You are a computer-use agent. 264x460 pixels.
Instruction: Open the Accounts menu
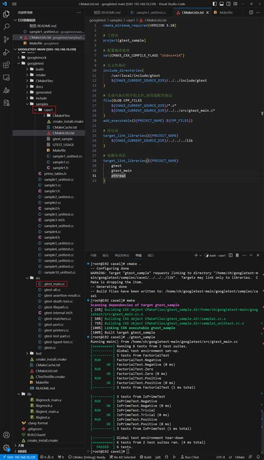(x=6, y=435)
